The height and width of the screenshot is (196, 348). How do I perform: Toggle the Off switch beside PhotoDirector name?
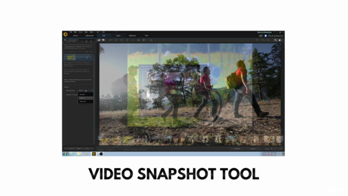(x=260, y=36)
